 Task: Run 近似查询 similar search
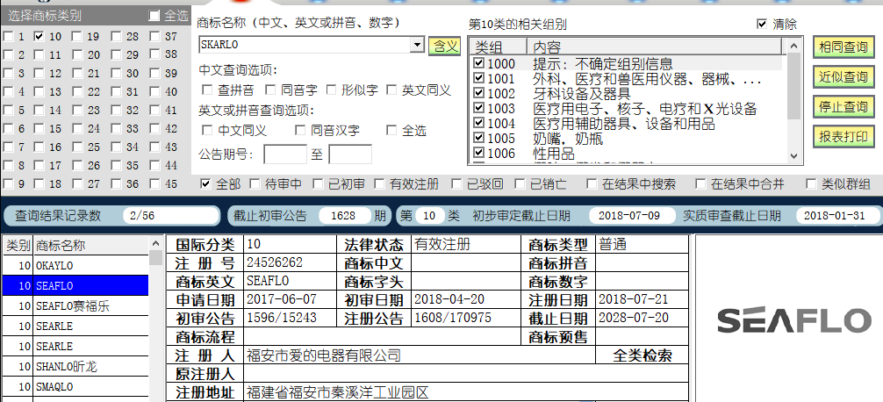click(843, 77)
